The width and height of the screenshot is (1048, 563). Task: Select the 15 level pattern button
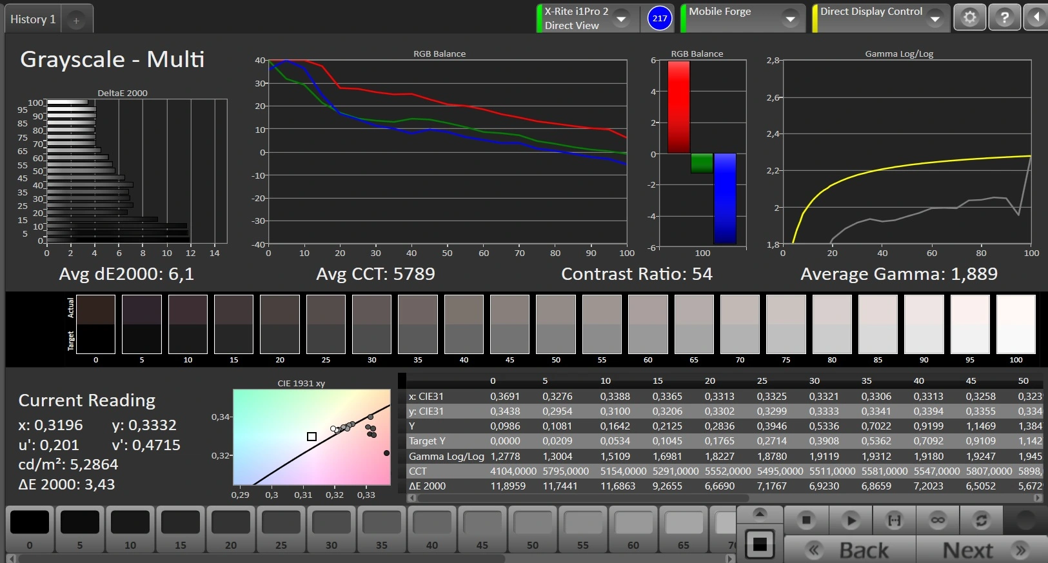click(181, 530)
